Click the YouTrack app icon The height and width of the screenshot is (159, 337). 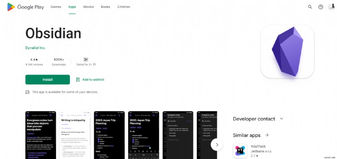[x=240, y=151]
